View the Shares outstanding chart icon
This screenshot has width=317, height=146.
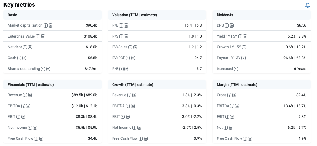pyautogui.click(x=48, y=69)
